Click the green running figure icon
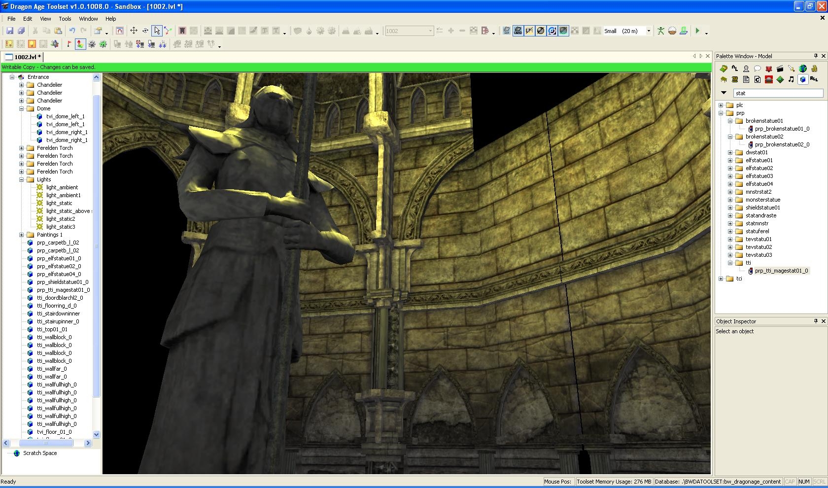Image resolution: width=828 pixels, height=488 pixels. click(x=660, y=31)
